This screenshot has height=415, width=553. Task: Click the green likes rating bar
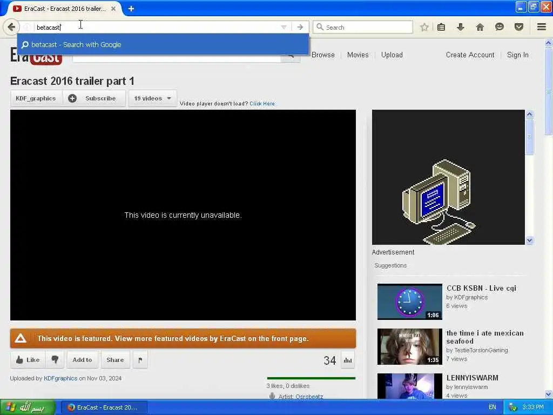click(x=311, y=378)
